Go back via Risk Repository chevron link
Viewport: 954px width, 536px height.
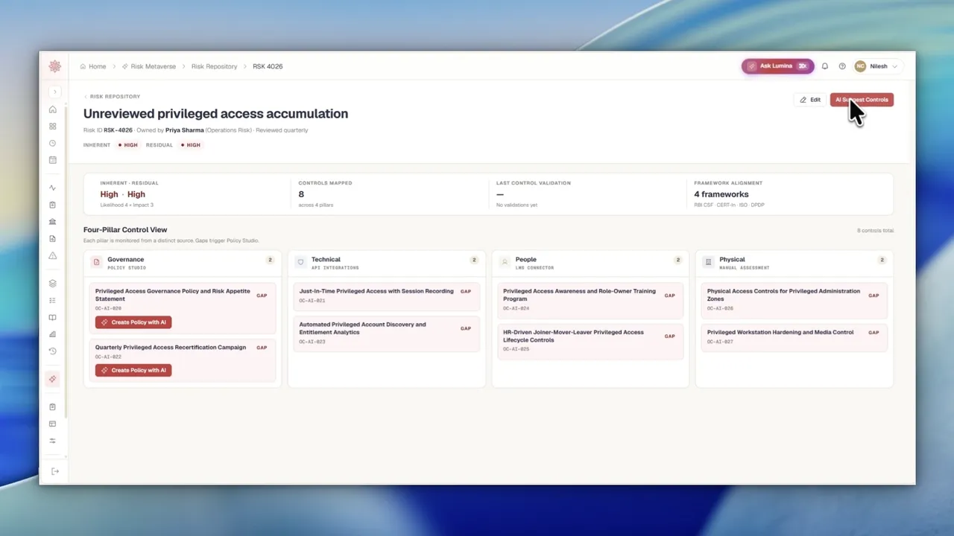112,96
